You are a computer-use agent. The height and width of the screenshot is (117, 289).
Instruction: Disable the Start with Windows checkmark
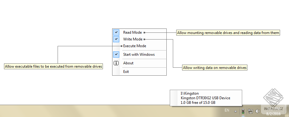(116, 55)
